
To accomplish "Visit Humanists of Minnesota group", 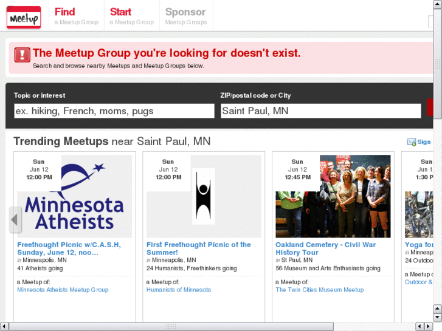I will pos(178,290).
